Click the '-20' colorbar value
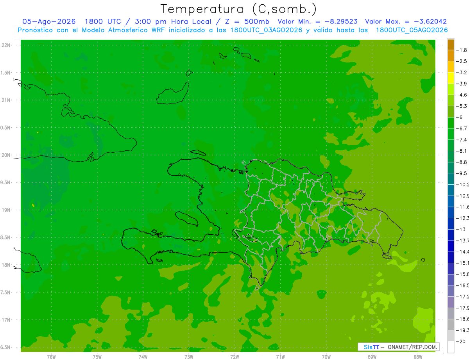469x362 pixels. 461,342
